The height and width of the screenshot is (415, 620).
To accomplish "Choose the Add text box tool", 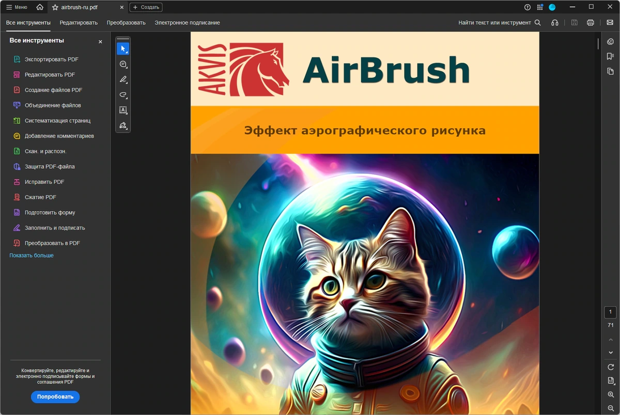I will [123, 110].
